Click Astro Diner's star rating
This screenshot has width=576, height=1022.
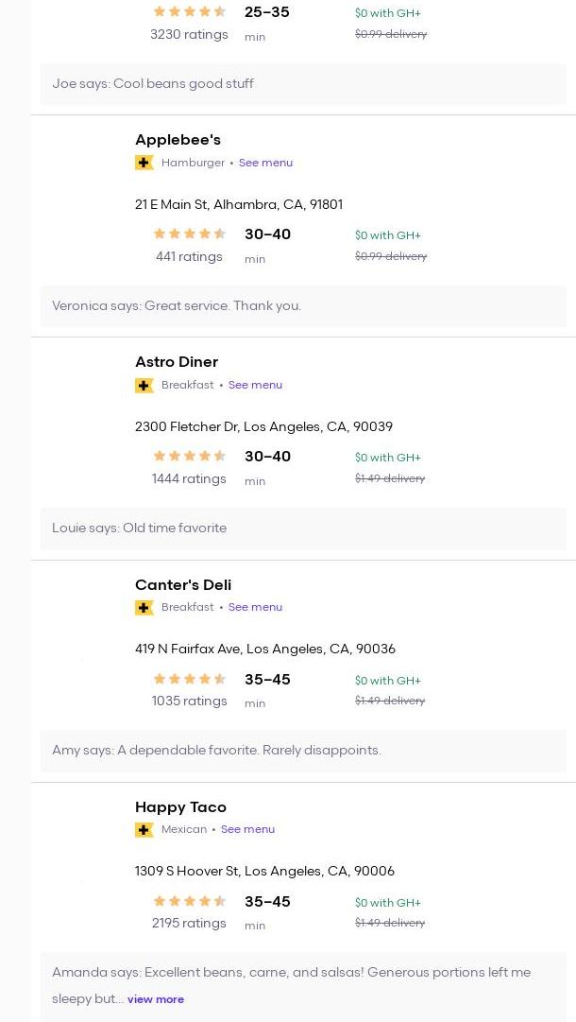click(189, 457)
